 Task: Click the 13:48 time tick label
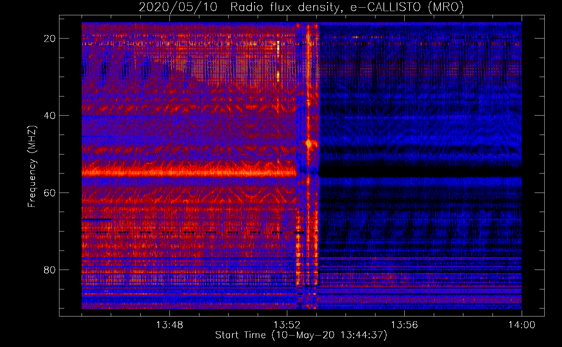[170, 325]
